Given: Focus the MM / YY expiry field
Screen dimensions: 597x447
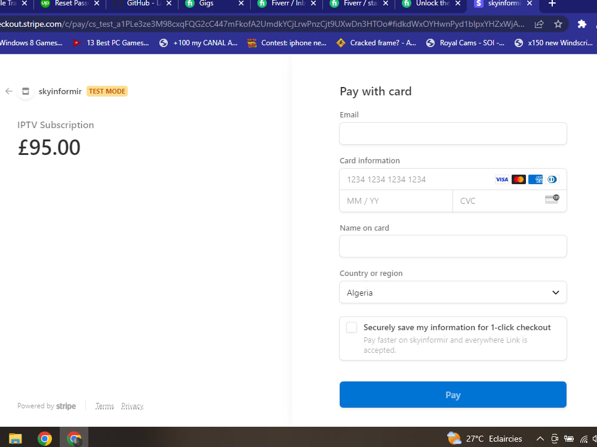Looking at the screenshot, I should (x=396, y=201).
